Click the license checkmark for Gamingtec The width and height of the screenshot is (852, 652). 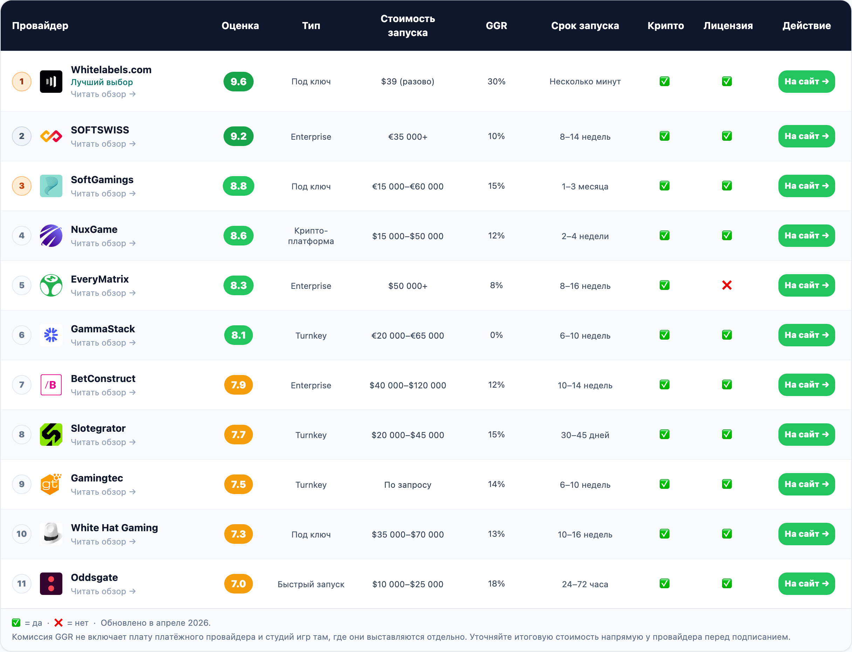click(727, 484)
